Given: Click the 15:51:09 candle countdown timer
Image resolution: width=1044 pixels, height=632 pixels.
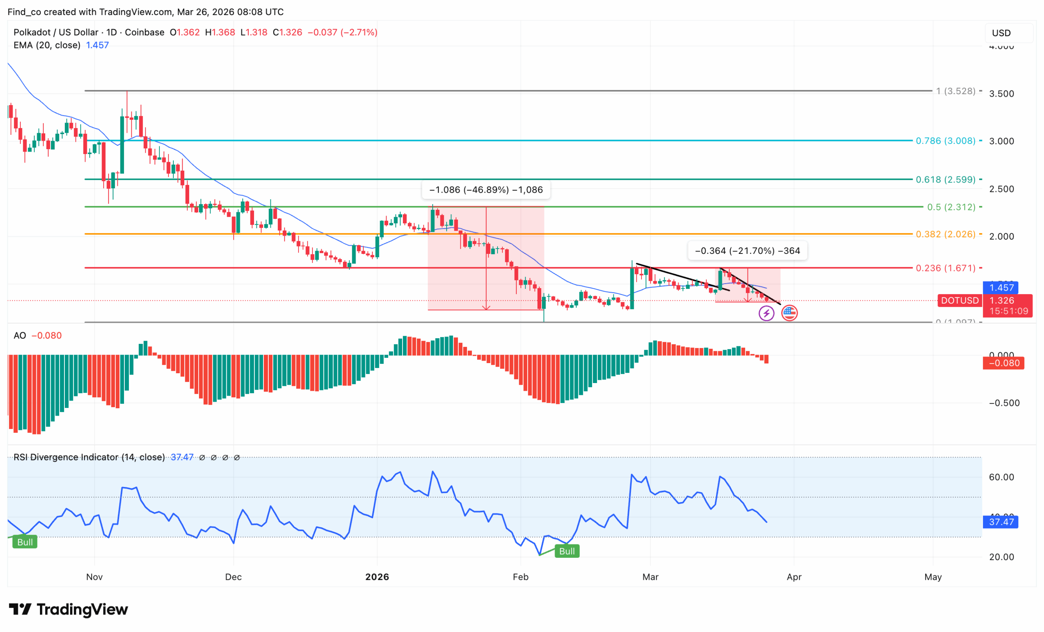Looking at the screenshot, I should click(1008, 311).
